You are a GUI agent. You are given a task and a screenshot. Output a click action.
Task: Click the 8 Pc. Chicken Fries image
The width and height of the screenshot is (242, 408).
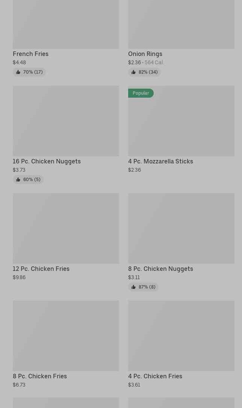tap(66, 336)
